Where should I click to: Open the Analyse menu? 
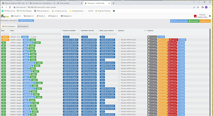[x=28, y=16]
